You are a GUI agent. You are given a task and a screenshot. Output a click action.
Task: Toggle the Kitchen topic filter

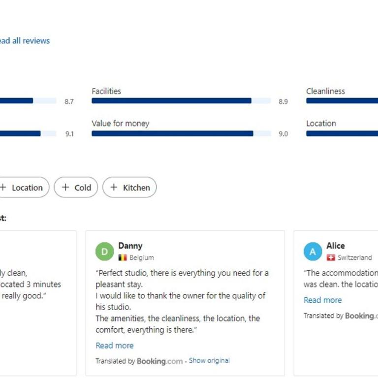point(129,188)
